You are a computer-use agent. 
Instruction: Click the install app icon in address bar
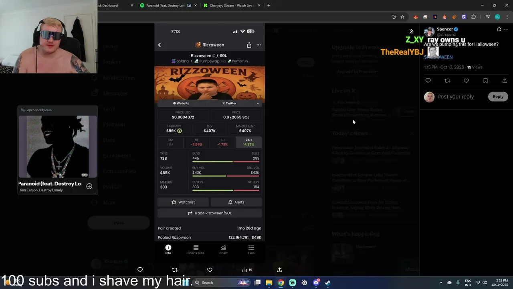pos(394,17)
